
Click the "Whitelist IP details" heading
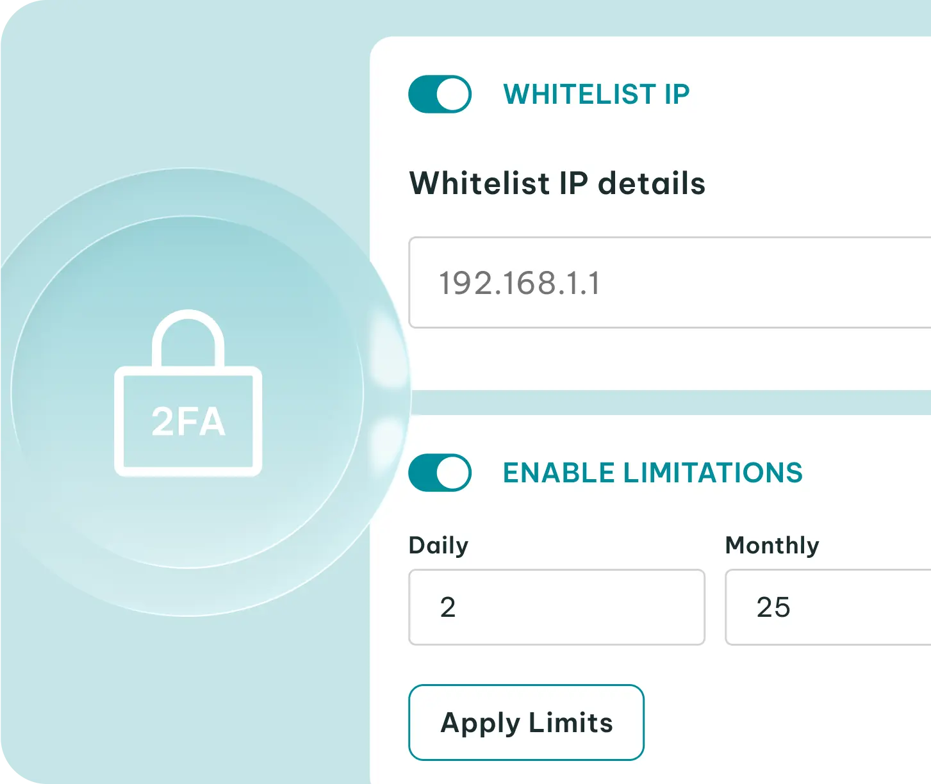(557, 183)
